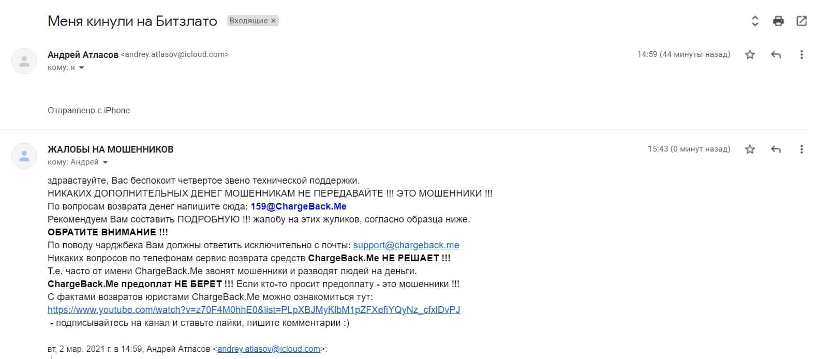Reply to Андрей Атласов's message
The height and width of the screenshot is (359, 817).
tap(776, 54)
